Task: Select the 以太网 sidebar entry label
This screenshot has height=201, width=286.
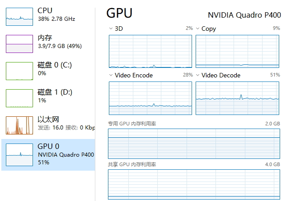Action: (x=49, y=120)
